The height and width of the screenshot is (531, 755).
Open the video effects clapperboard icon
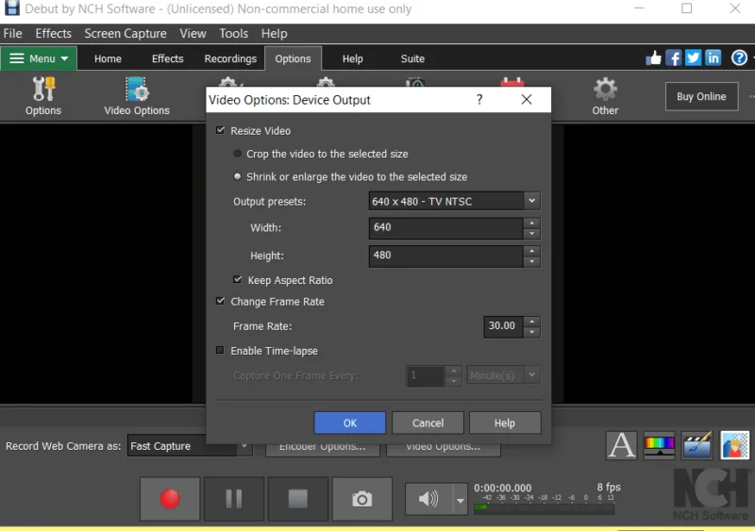click(x=696, y=445)
